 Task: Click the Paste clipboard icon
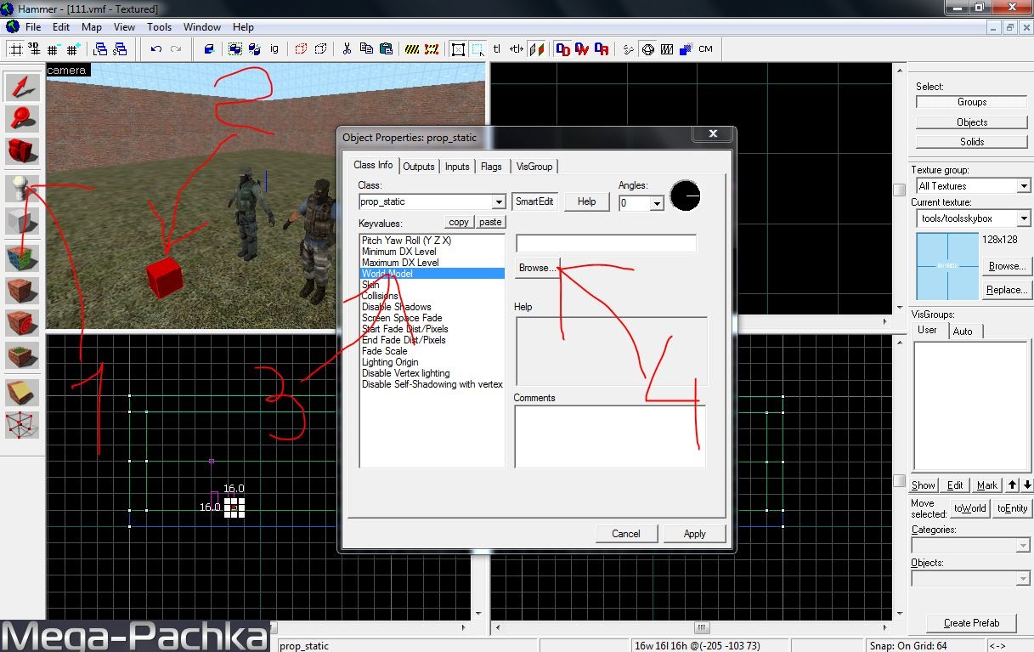click(x=386, y=49)
